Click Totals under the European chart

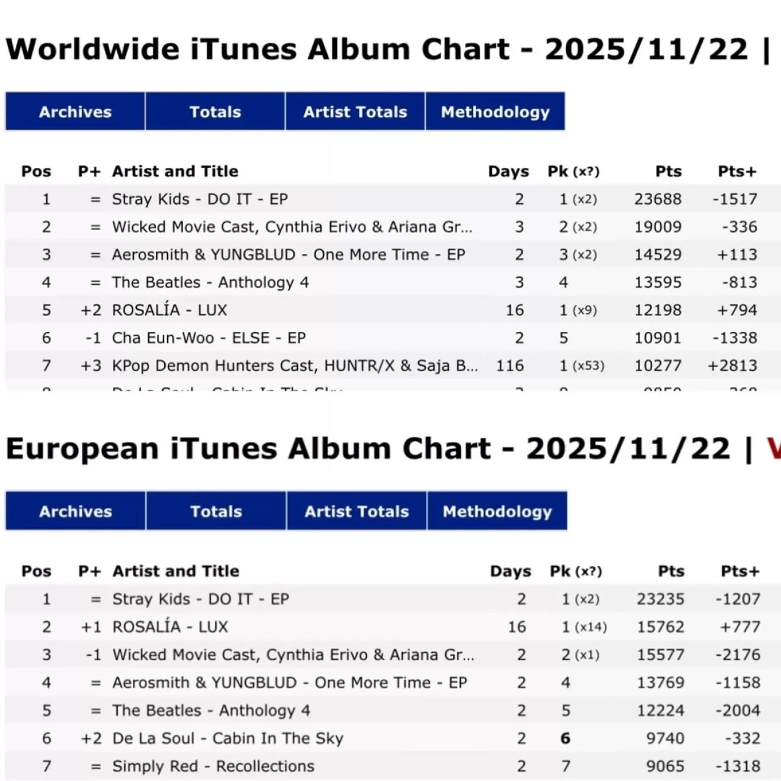click(x=216, y=511)
